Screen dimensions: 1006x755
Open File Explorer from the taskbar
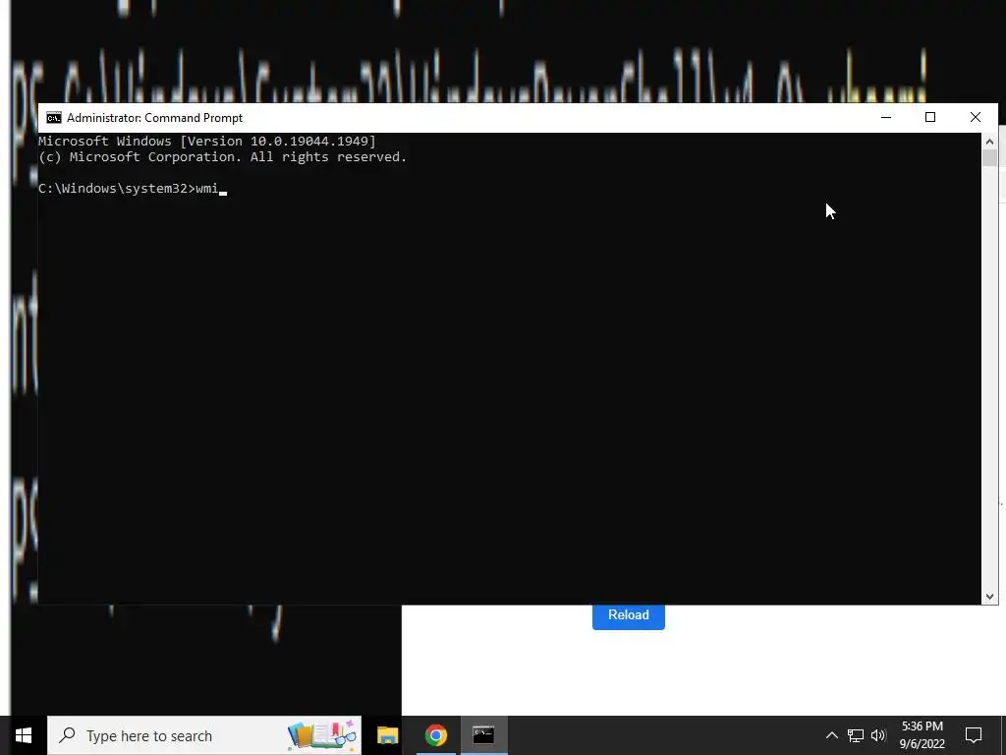[387, 735]
